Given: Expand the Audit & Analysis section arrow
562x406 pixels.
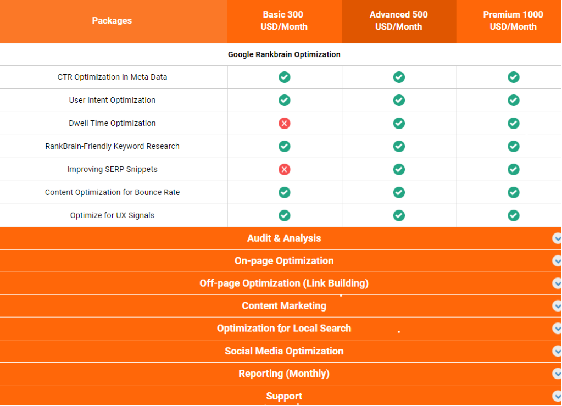Looking at the screenshot, I should 557,238.
